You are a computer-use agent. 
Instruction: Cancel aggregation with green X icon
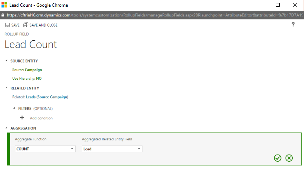[289, 158]
